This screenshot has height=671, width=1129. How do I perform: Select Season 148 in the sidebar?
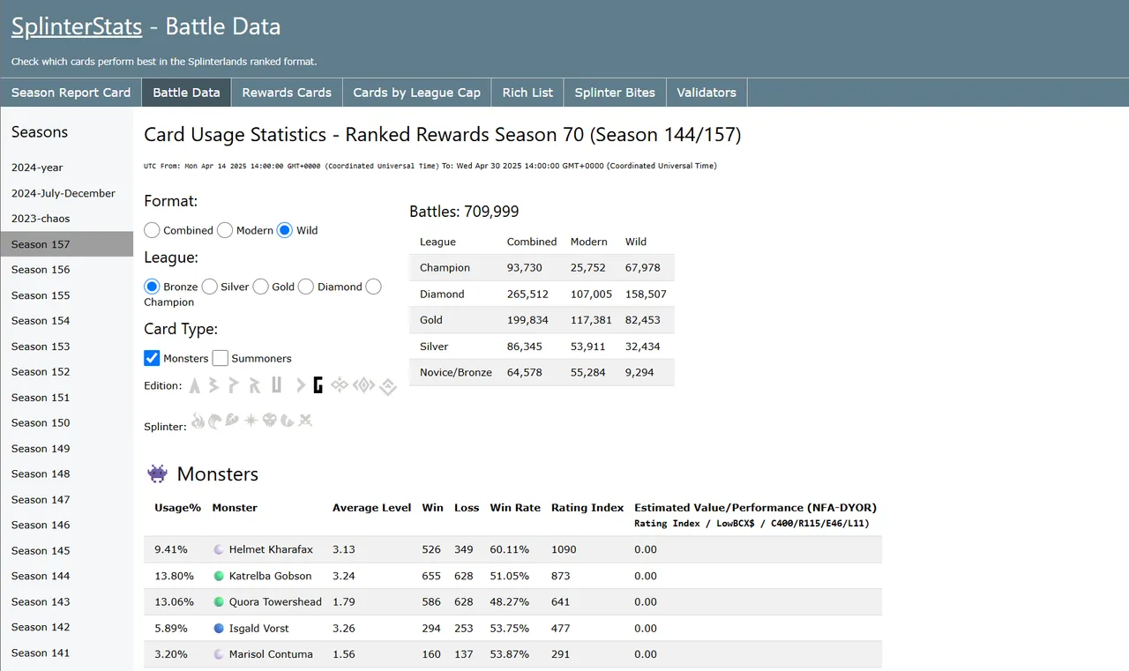click(67, 474)
